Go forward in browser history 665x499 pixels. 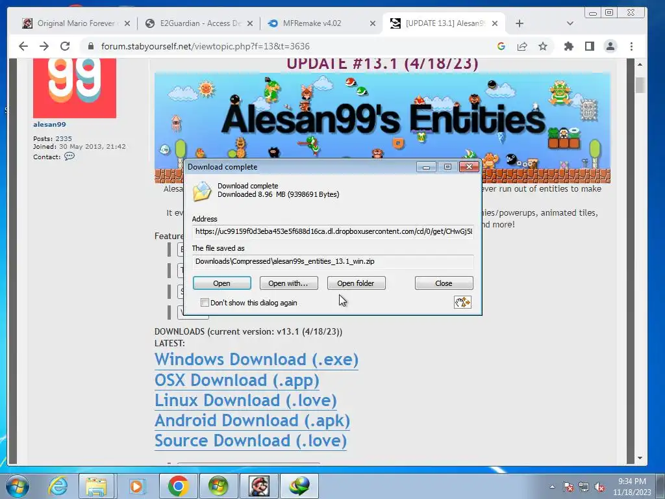[x=44, y=46]
